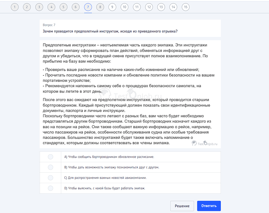Navigate to question 8
The height and width of the screenshot is (213, 269).
(x=100, y=7)
